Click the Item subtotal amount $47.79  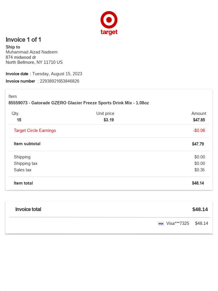click(x=198, y=144)
